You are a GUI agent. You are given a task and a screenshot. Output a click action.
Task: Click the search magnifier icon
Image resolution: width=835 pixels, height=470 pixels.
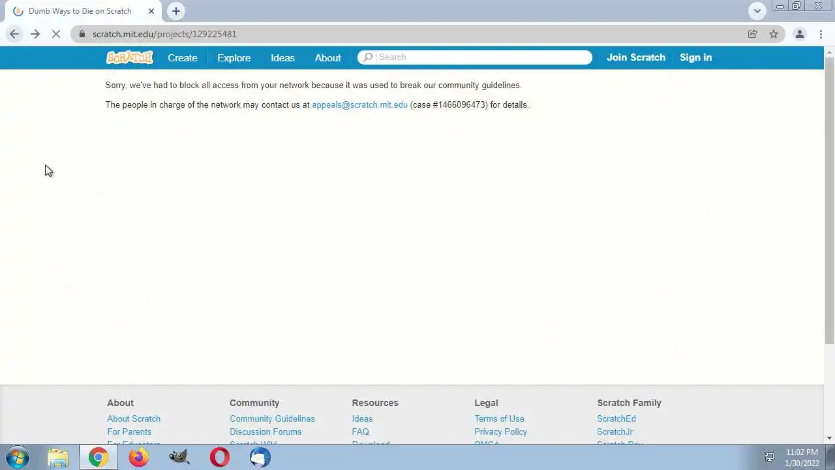click(368, 57)
